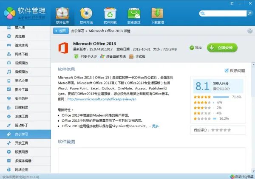Click the 软件信息 heading

(66, 70)
